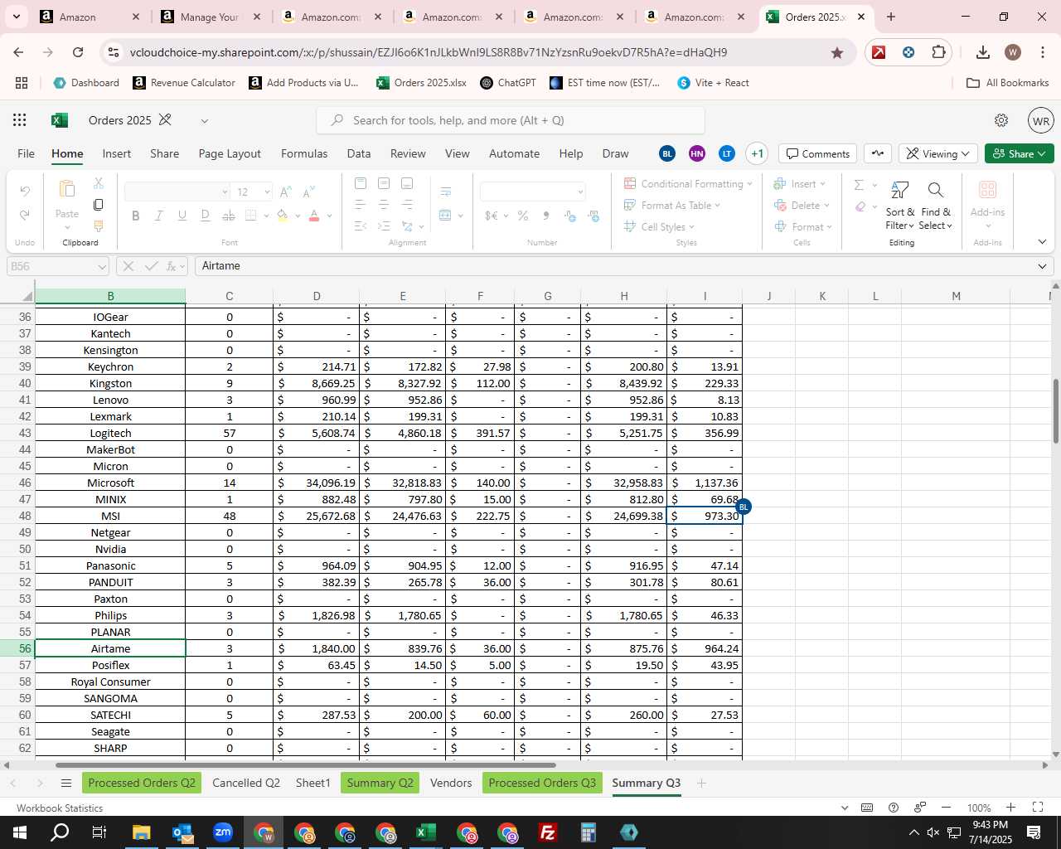Open Zoom from the Windows taskbar

[223, 832]
